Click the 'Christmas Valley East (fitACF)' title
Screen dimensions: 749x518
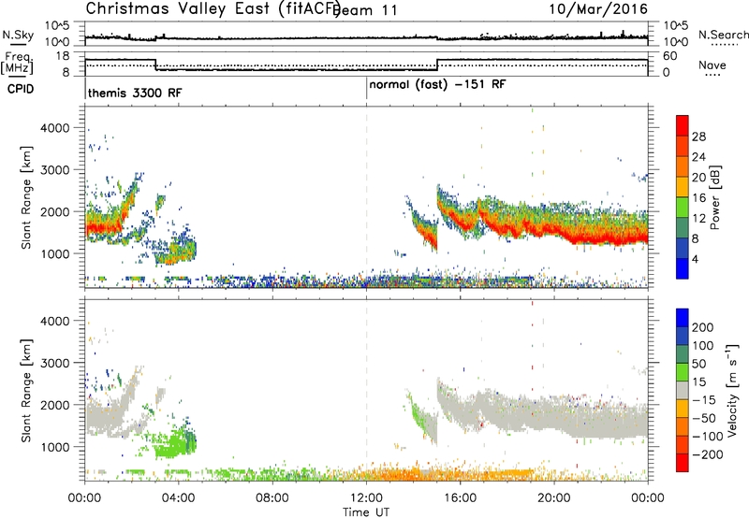[213, 8]
